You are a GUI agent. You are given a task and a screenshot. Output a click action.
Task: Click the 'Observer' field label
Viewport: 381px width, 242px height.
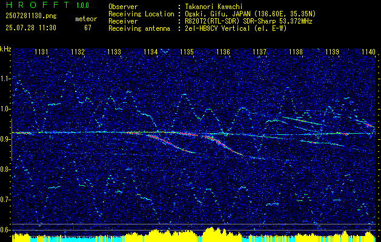coord(123,7)
